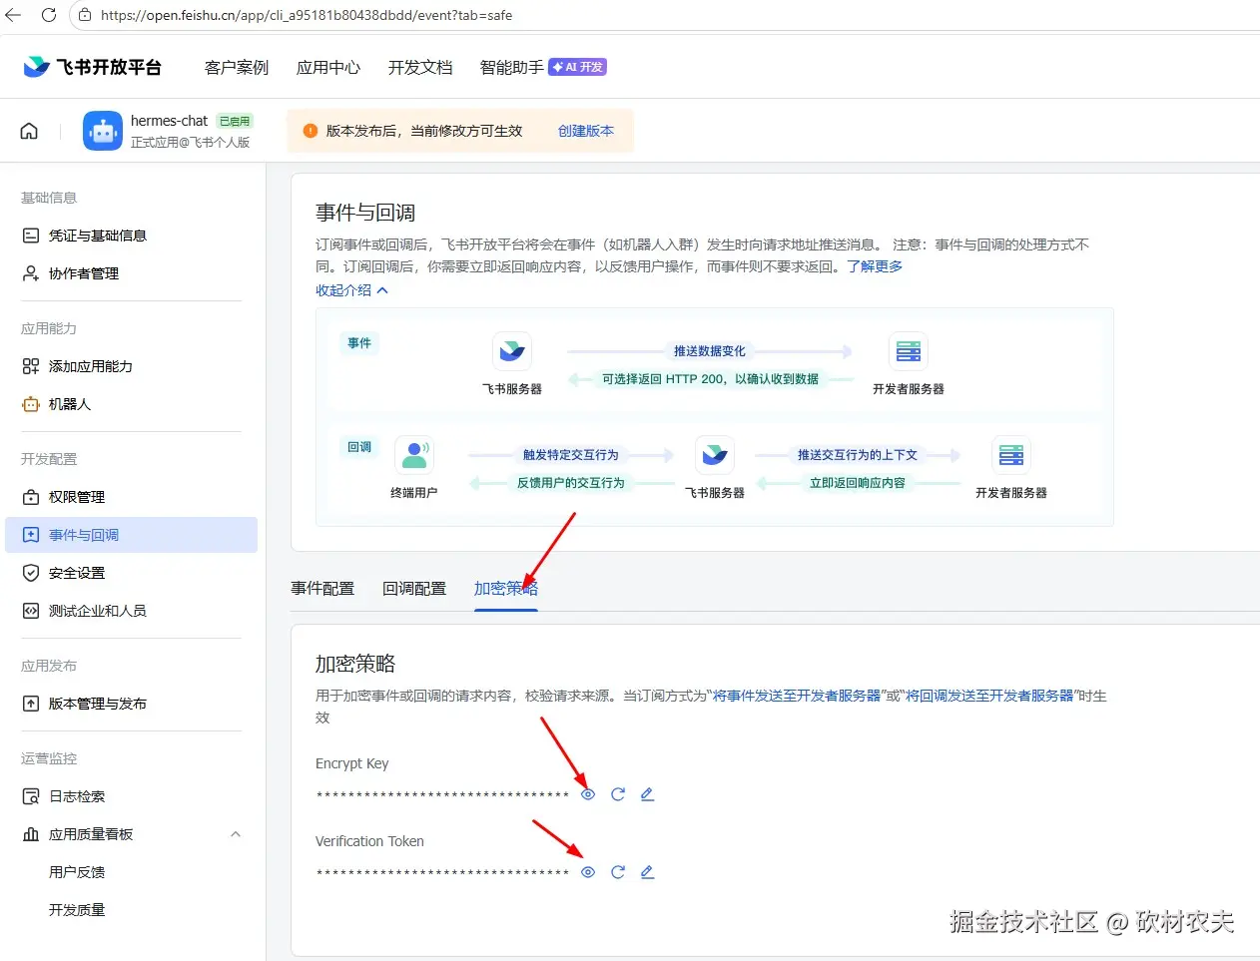This screenshot has height=961, width=1260.
Task: Open 开发文档 in top navigation
Action: [420, 67]
